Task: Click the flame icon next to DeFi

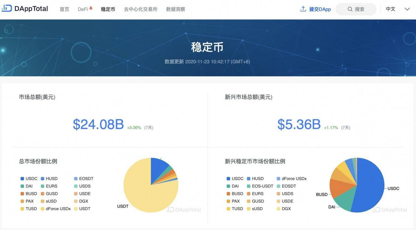Action: [x=91, y=8]
